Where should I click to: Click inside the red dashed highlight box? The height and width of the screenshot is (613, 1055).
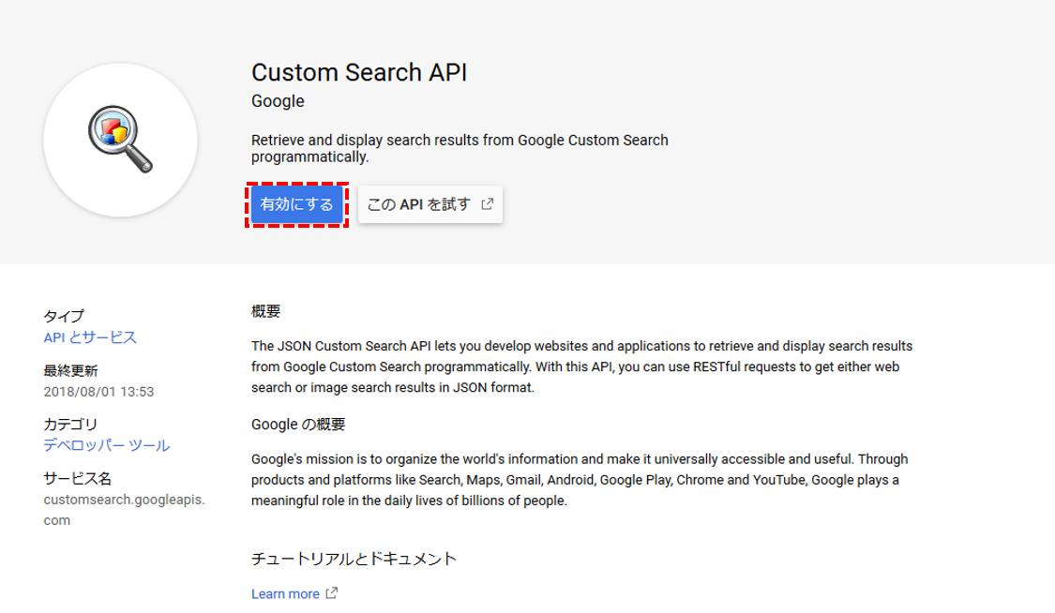(297, 204)
